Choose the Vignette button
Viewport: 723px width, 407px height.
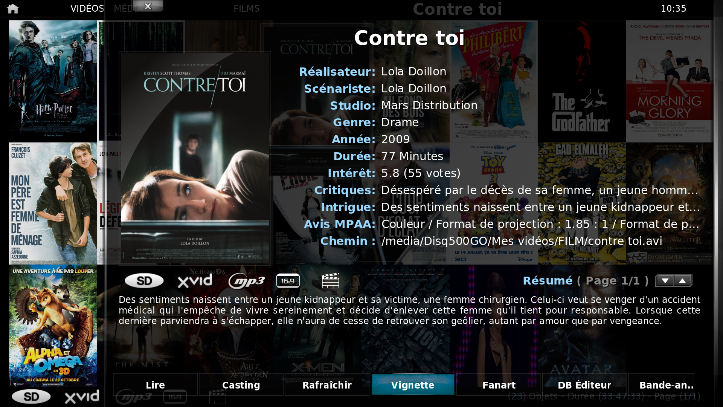pos(413,385)
